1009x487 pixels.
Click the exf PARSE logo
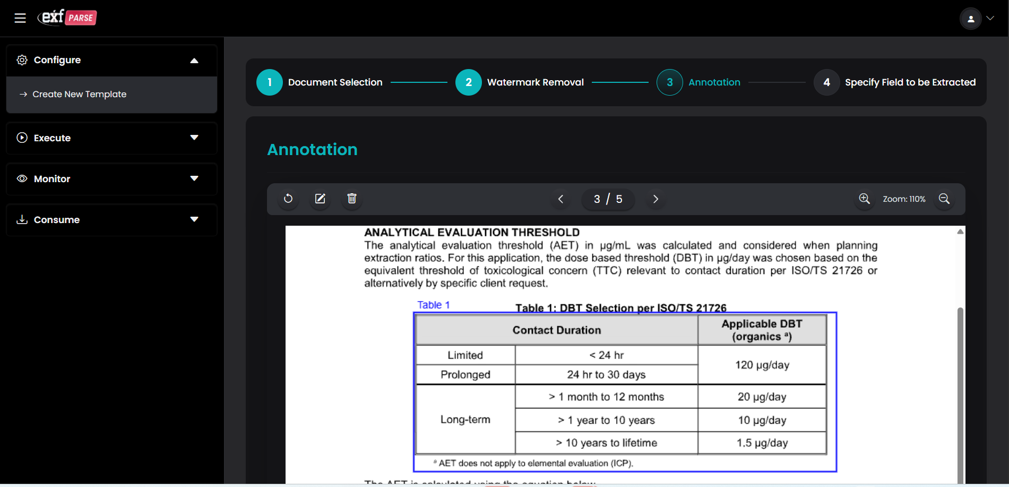[x=67, y=18]
